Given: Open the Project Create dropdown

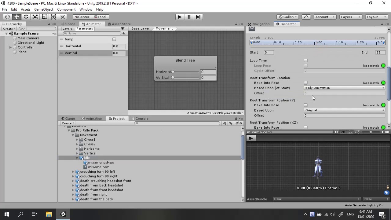Looking at the screenshot, I should click(68, 123).
